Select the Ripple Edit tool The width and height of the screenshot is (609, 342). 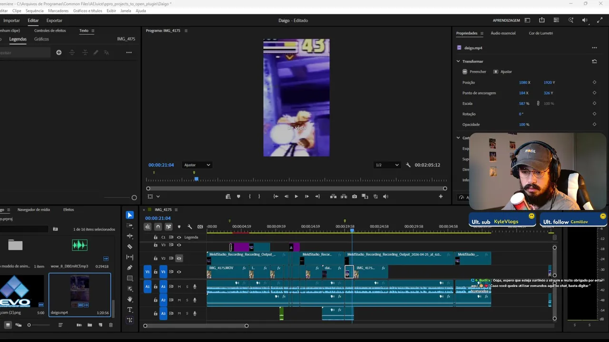coord(130,236)
